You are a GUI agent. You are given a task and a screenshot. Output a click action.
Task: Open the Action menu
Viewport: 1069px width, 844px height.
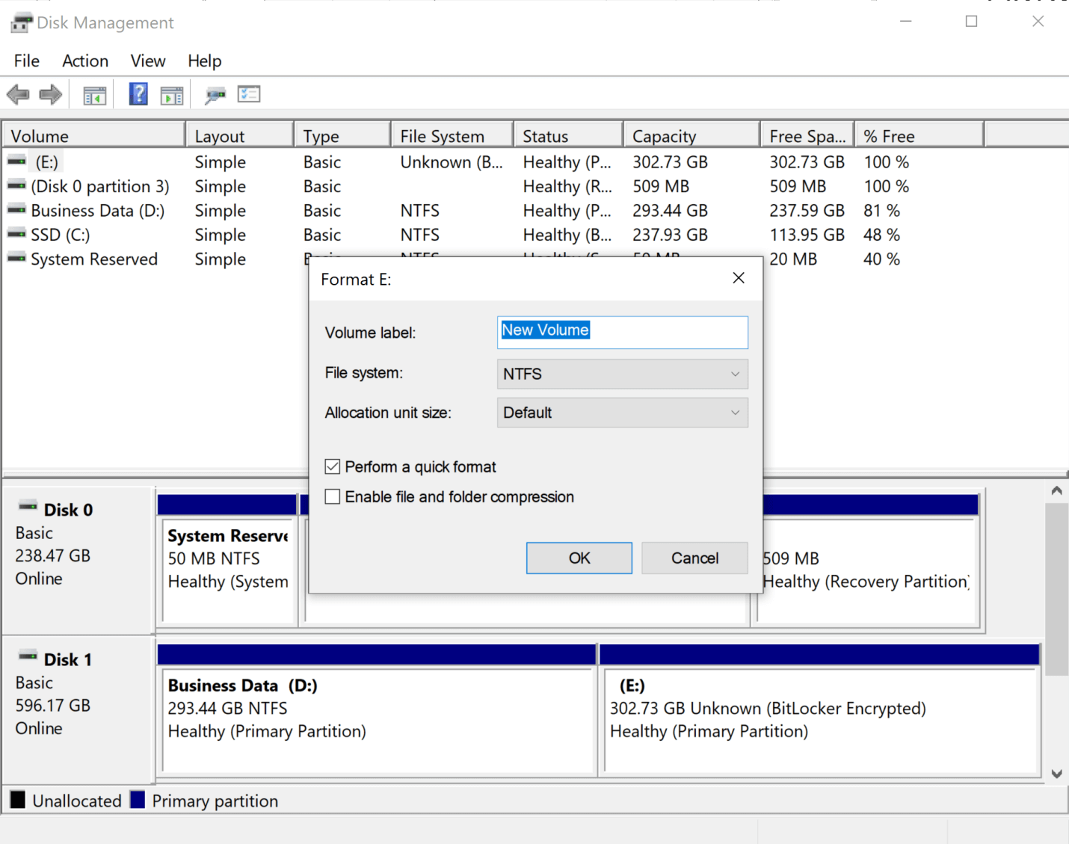coord(84,61)
